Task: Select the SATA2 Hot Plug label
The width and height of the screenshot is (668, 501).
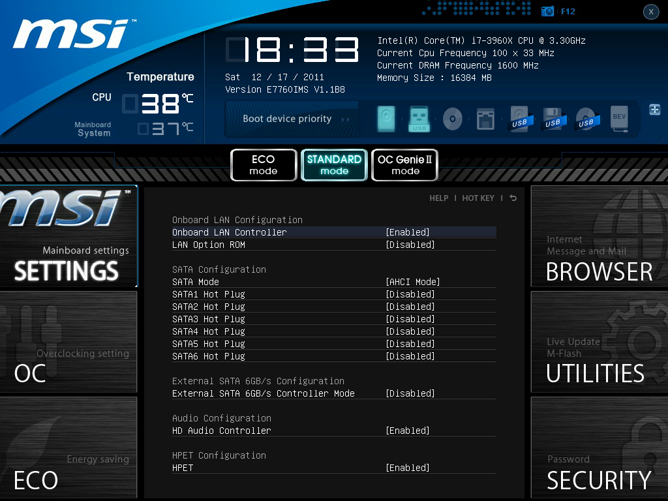Action: coord(209,307)
